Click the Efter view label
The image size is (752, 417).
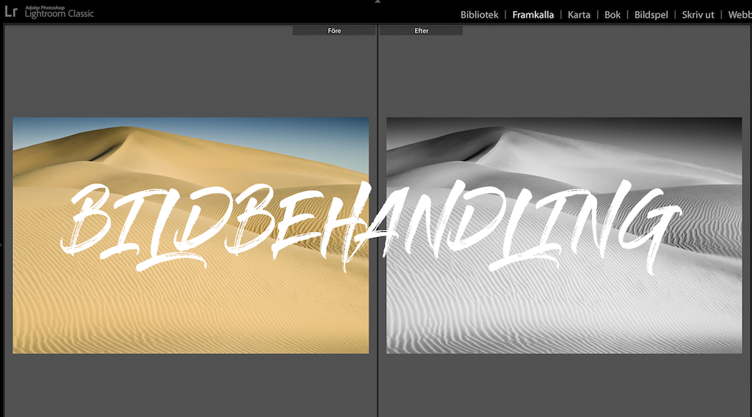pos(421,31)
